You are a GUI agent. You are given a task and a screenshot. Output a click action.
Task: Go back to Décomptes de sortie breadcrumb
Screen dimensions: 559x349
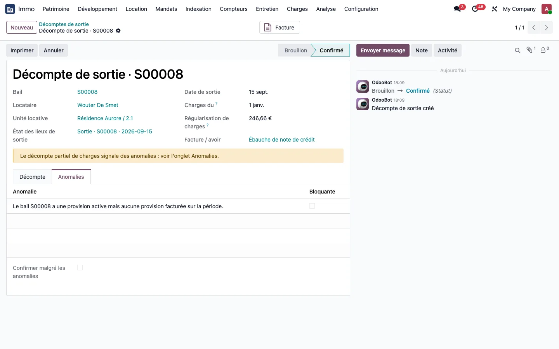[64, 24]
